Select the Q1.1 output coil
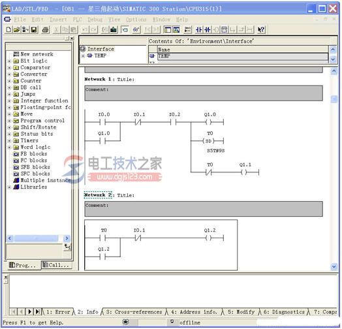The image size is (342, 329). point(244,172)
